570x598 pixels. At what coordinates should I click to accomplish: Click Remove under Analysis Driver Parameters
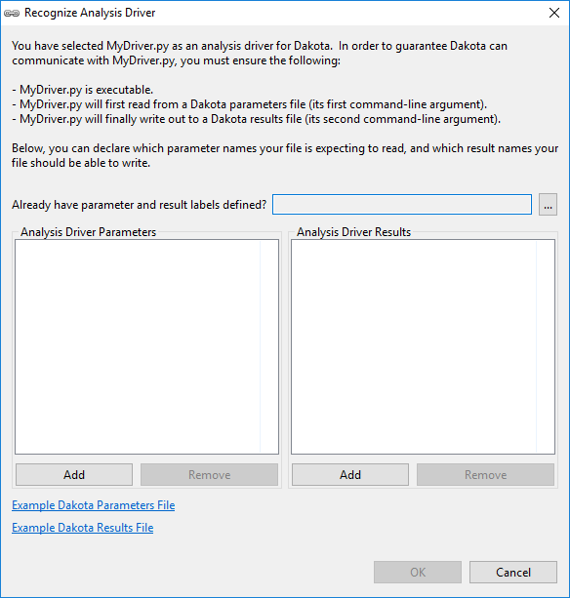click(x=209, y=475)
